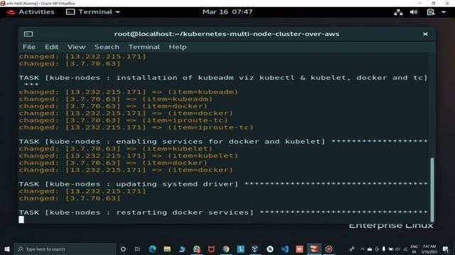
Task: Click the 'installation of kubeadm viz kubectl' task line
Action: [x=223, y=78]
